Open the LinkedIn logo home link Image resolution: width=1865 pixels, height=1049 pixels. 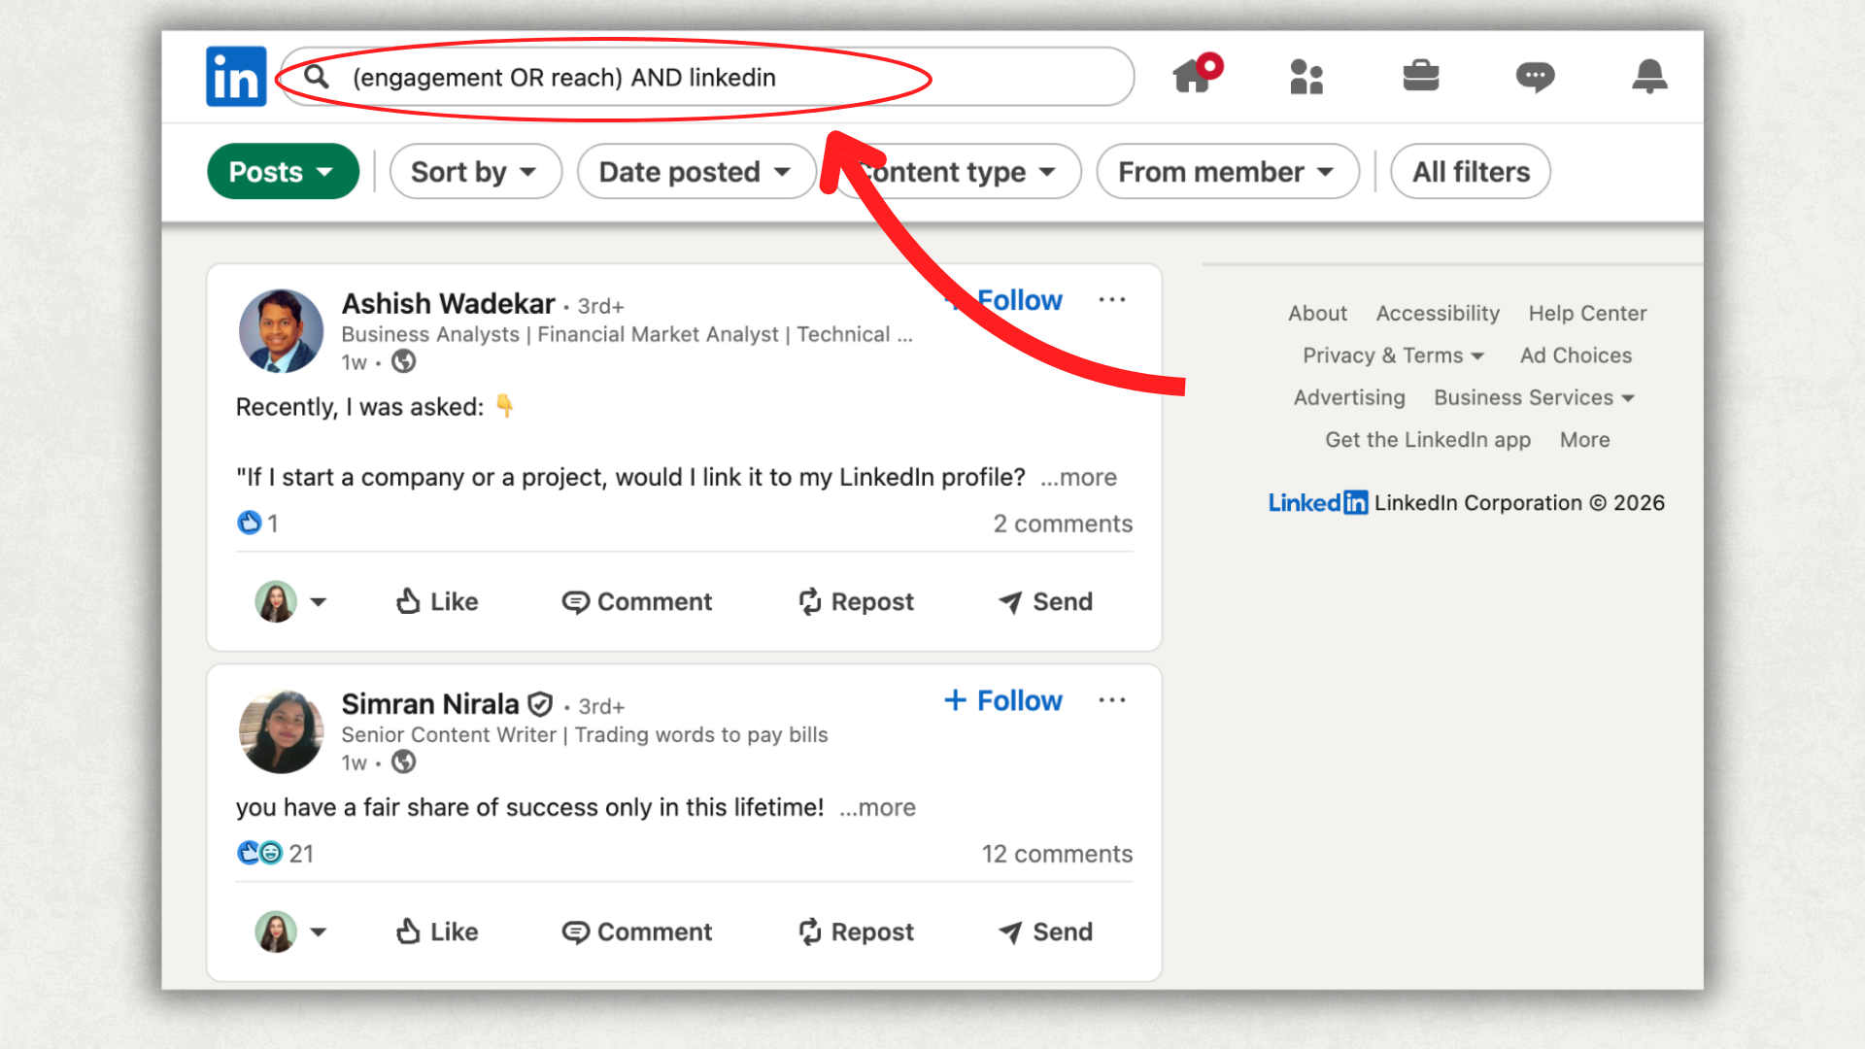point(236,76)
